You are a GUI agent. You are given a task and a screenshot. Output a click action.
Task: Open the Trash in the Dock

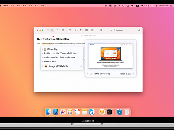127,112
